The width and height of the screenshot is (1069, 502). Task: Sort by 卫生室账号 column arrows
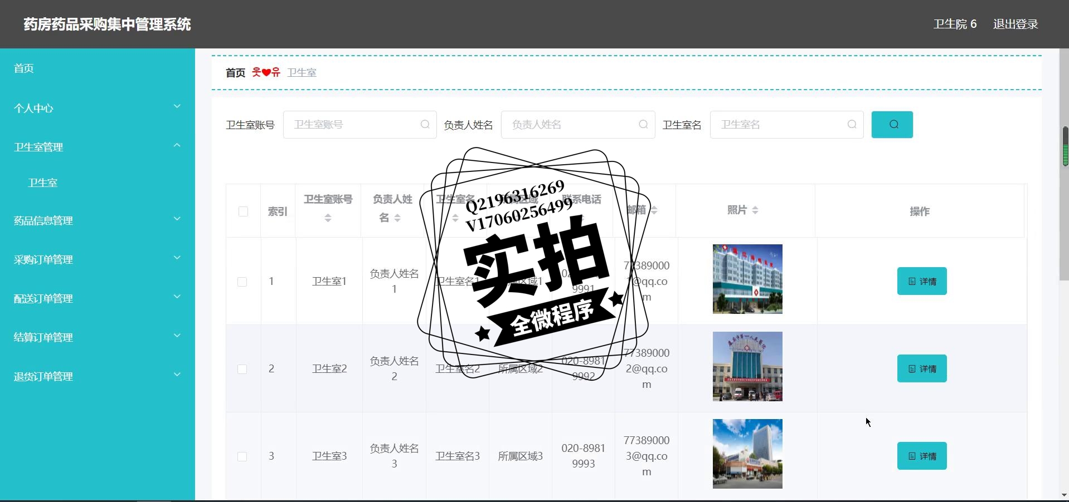(x=328, y=218)
